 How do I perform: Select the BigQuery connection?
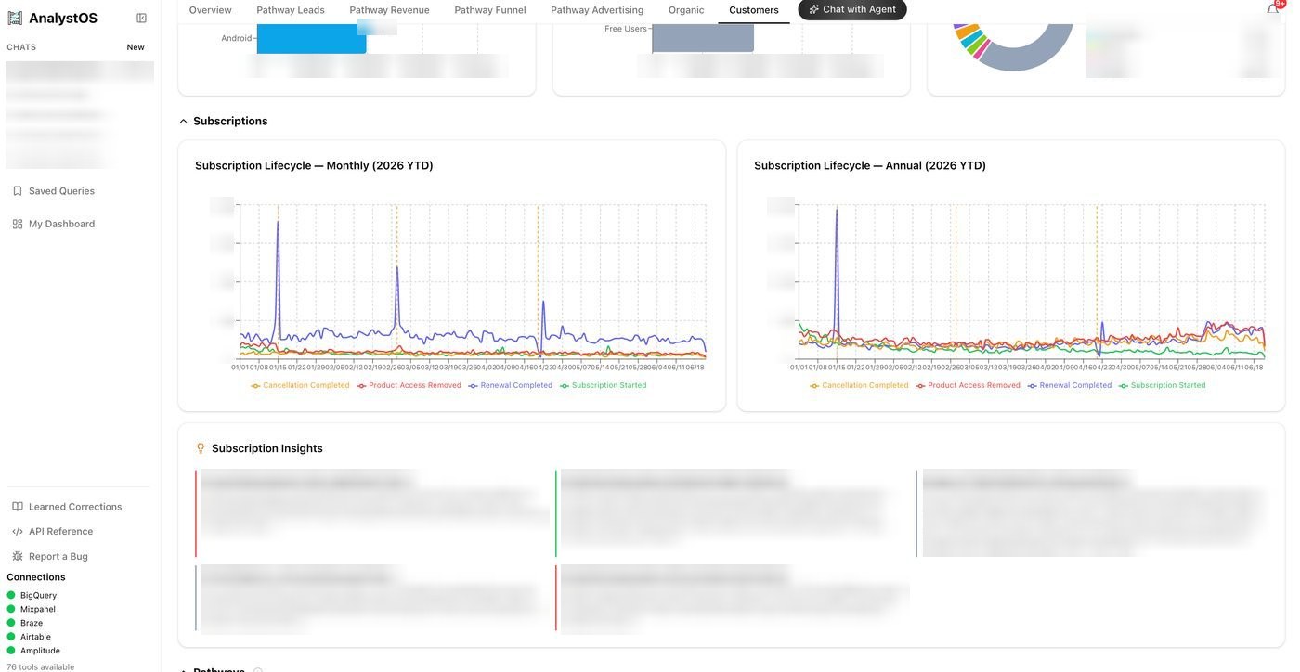pyautogui.click(x=32, y=596)
